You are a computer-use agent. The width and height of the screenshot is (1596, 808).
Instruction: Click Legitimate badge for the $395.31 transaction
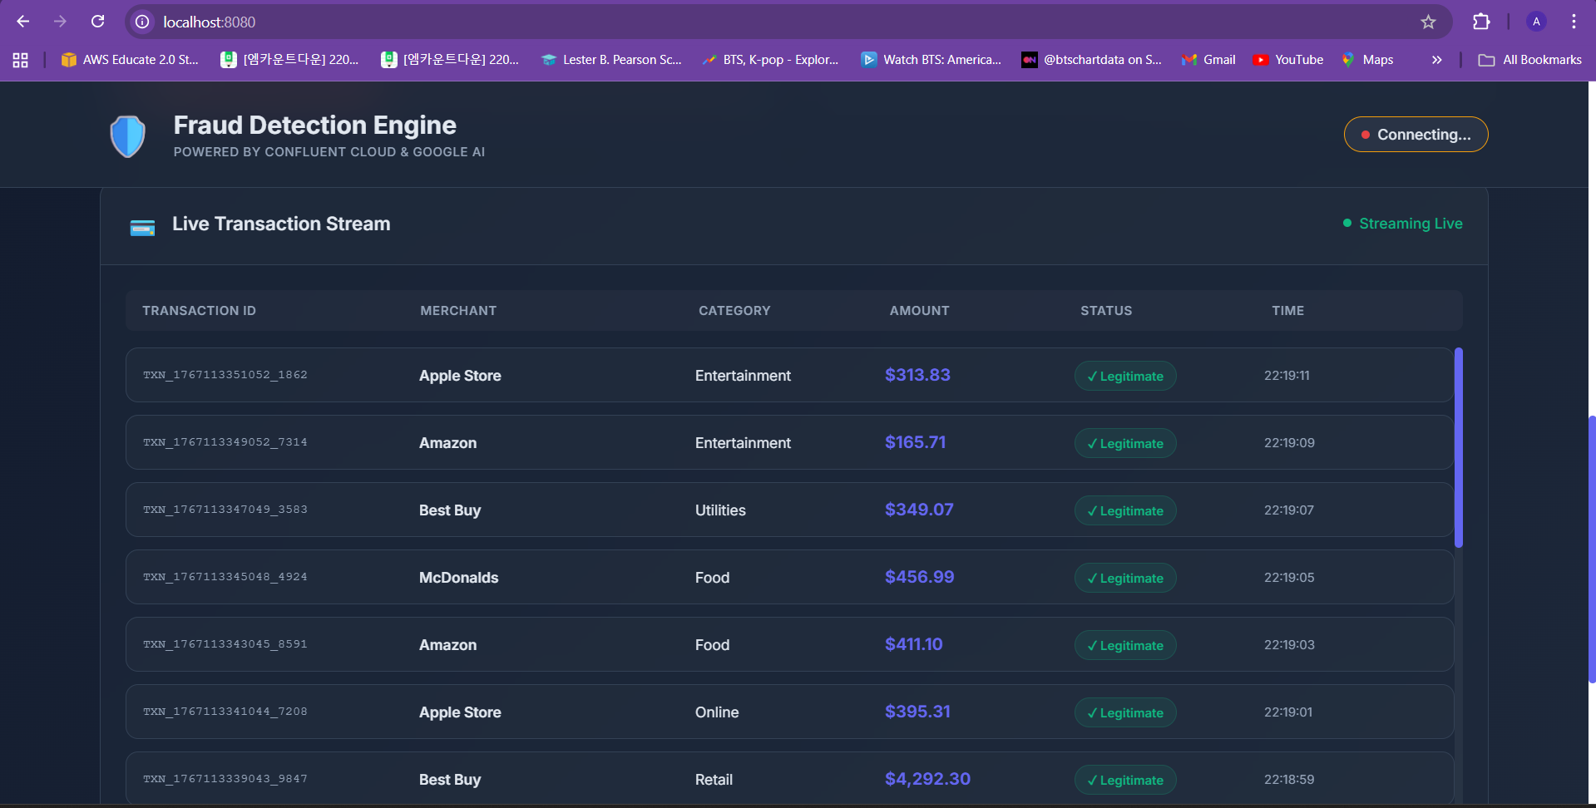pyautogui.click(x=1125, y=712)
